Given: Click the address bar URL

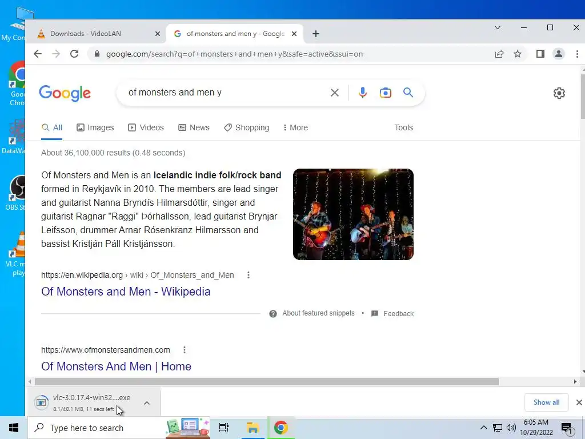Looking at the screenshot, I should 234,54.
